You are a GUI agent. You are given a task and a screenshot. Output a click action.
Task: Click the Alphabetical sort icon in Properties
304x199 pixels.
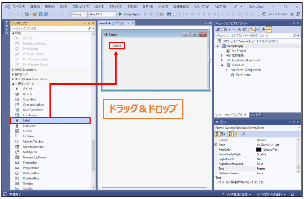click(224, 134)
